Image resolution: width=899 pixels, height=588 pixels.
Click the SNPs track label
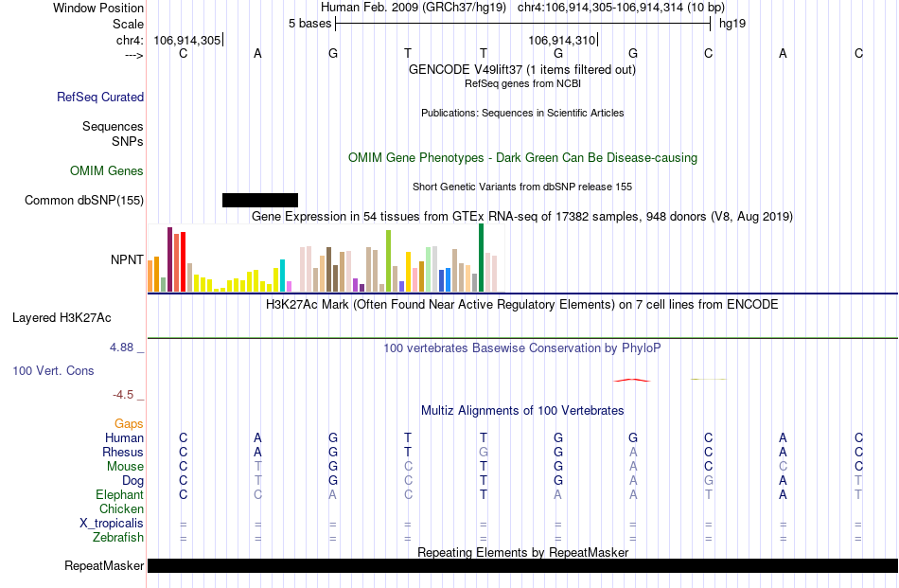click(128, 141)
